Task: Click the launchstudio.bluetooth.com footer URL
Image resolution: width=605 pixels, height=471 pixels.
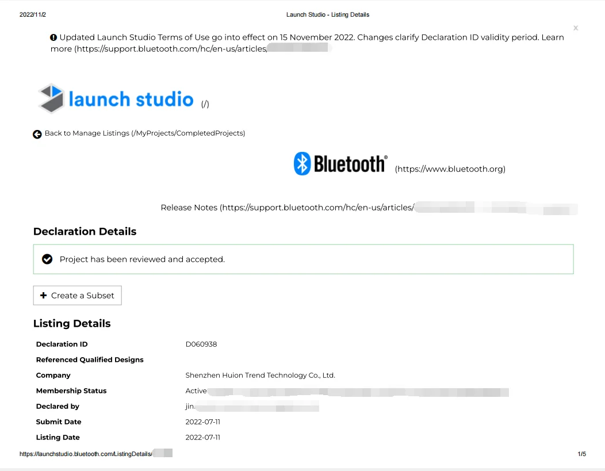Action: 86,454
